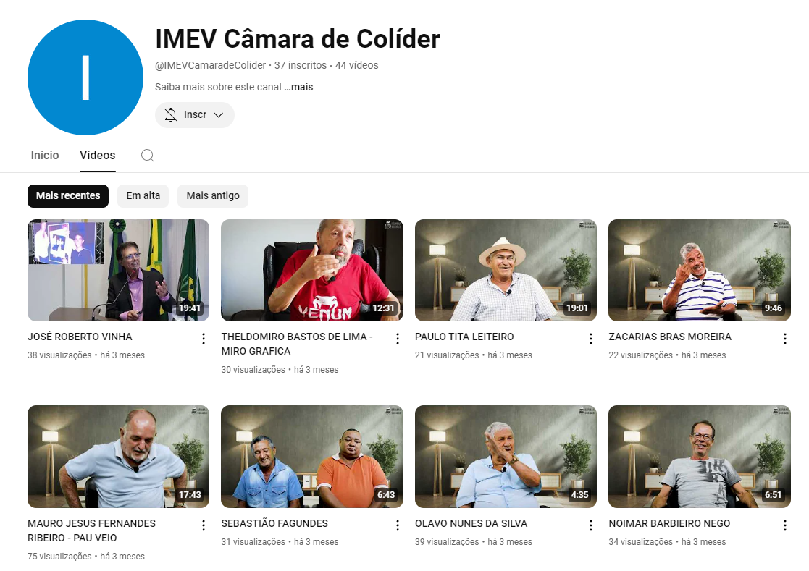Open the PAULO TITA LEITEIRO title link
This screenshot has height=571, width=809.
464,337
